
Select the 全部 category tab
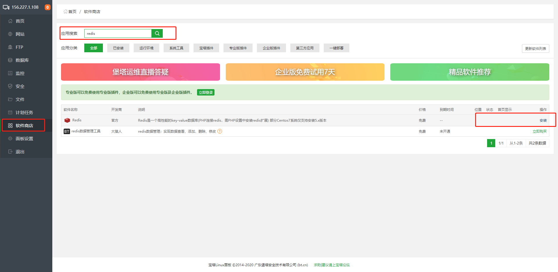[94, 48]
